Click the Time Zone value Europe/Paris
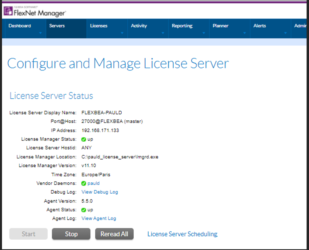The height and width of the screenshot is (250, 309). [x=96, y=175]
